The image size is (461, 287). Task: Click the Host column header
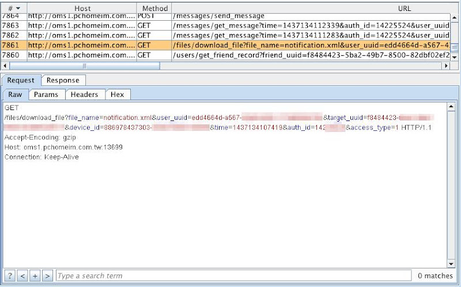point(82,8)
